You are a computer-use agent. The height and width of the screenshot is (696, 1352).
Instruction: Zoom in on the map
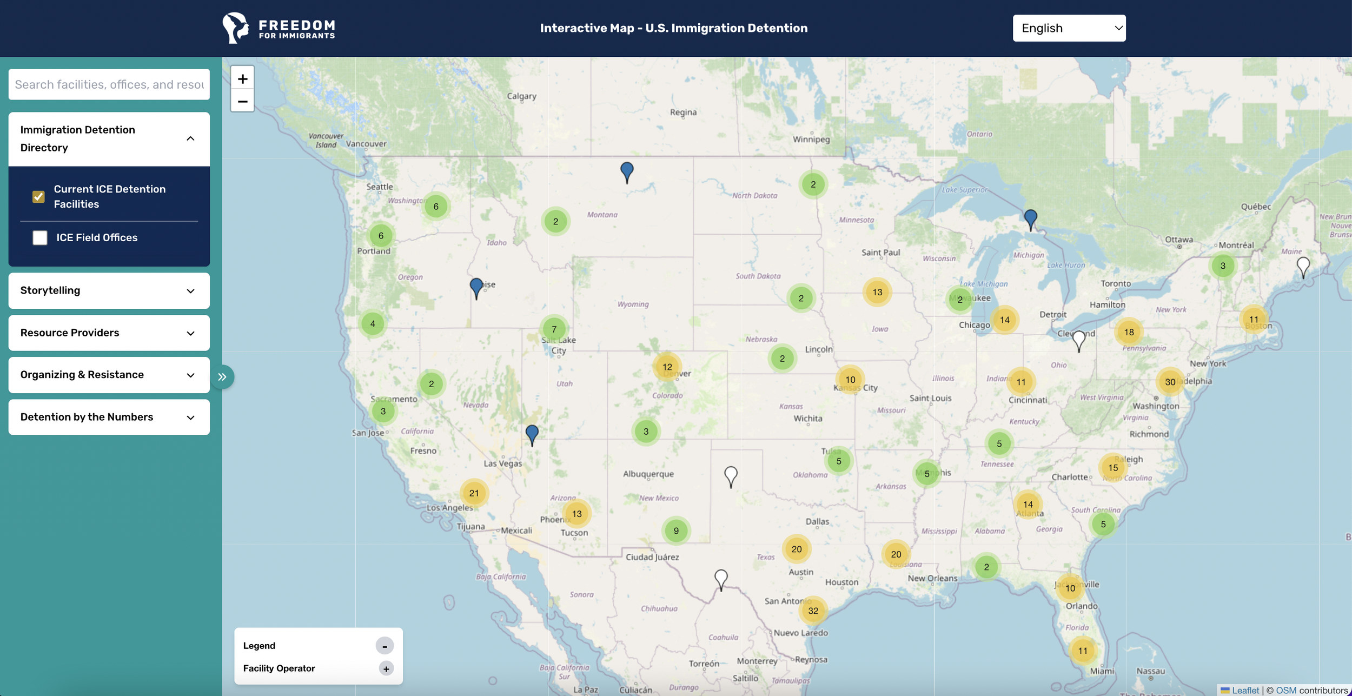[x=242, y=79]
